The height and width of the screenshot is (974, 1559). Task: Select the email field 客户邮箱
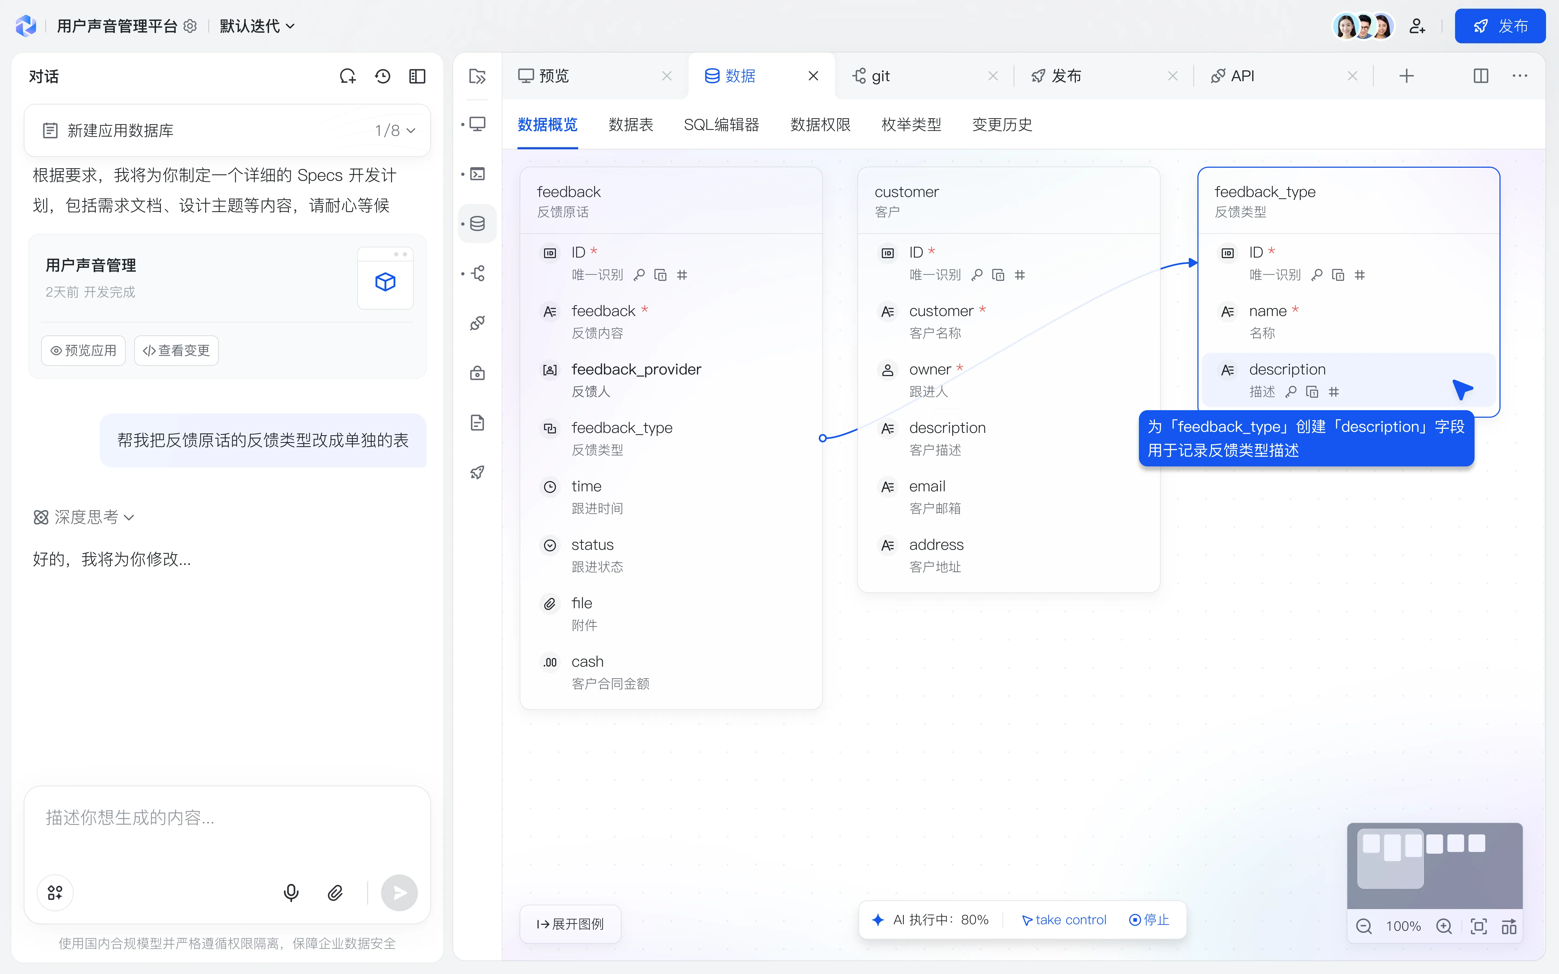click(1008, 497)
